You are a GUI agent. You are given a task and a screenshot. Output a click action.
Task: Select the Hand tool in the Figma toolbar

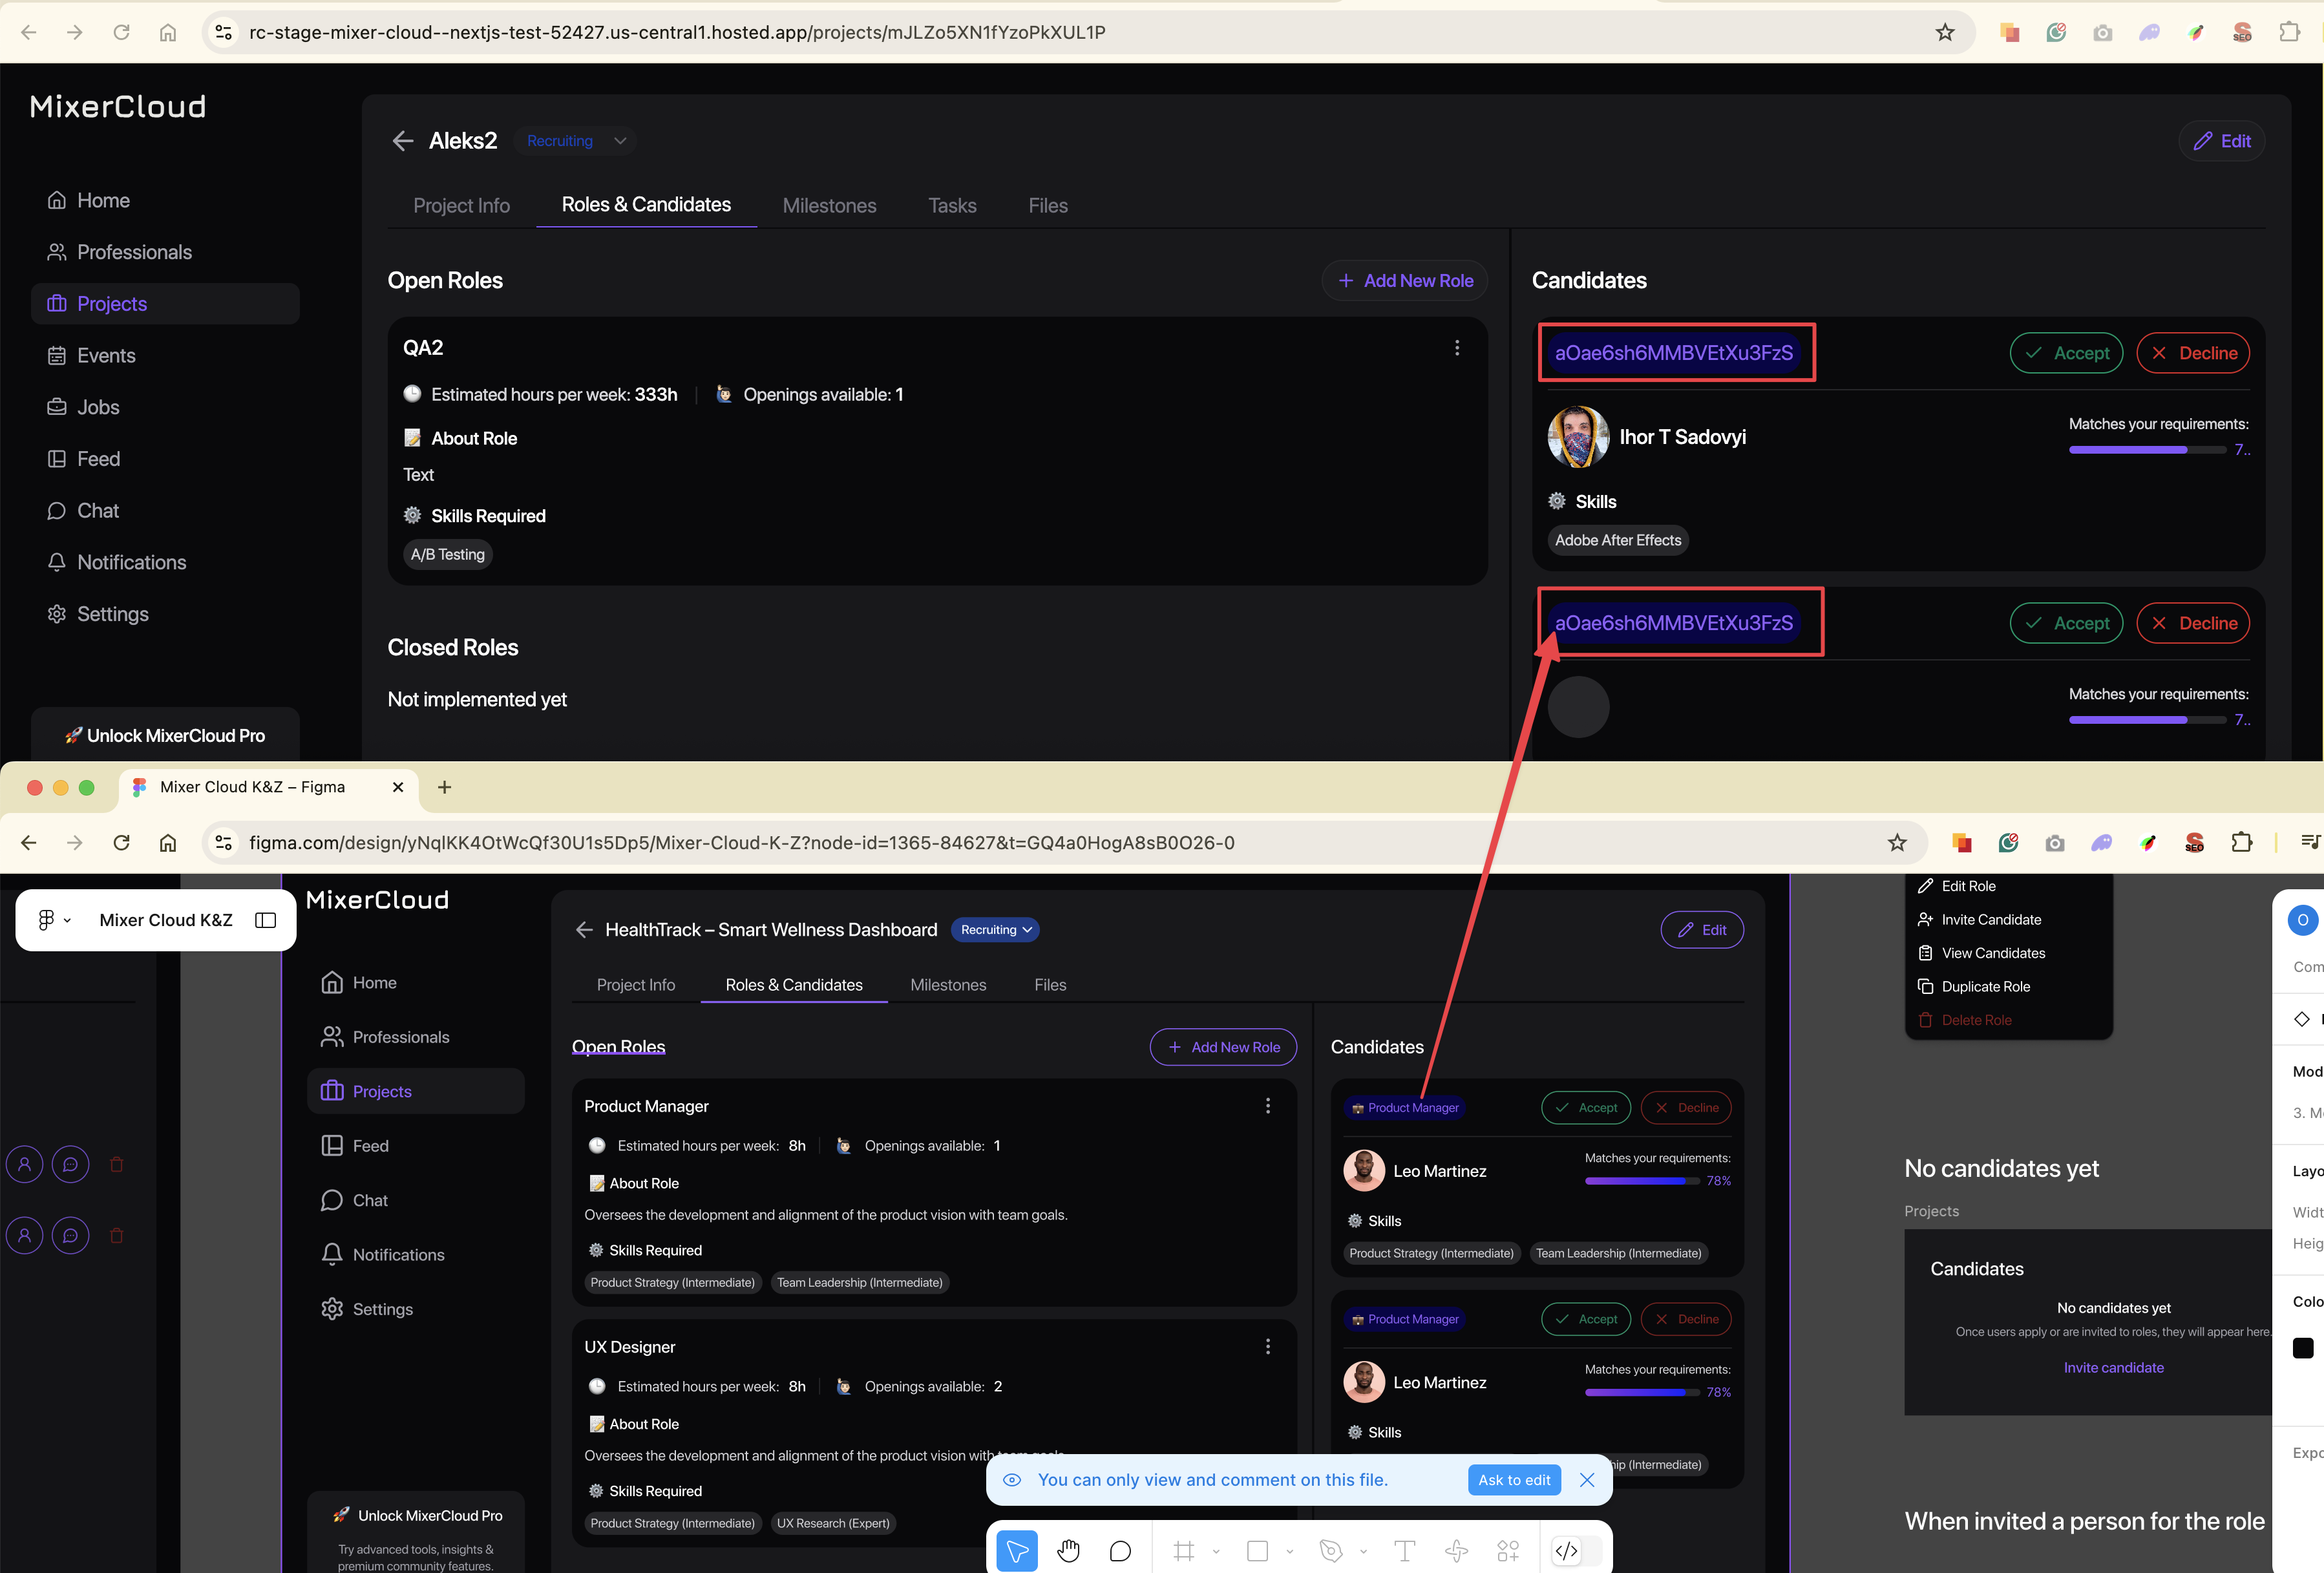(1068, 1550)
